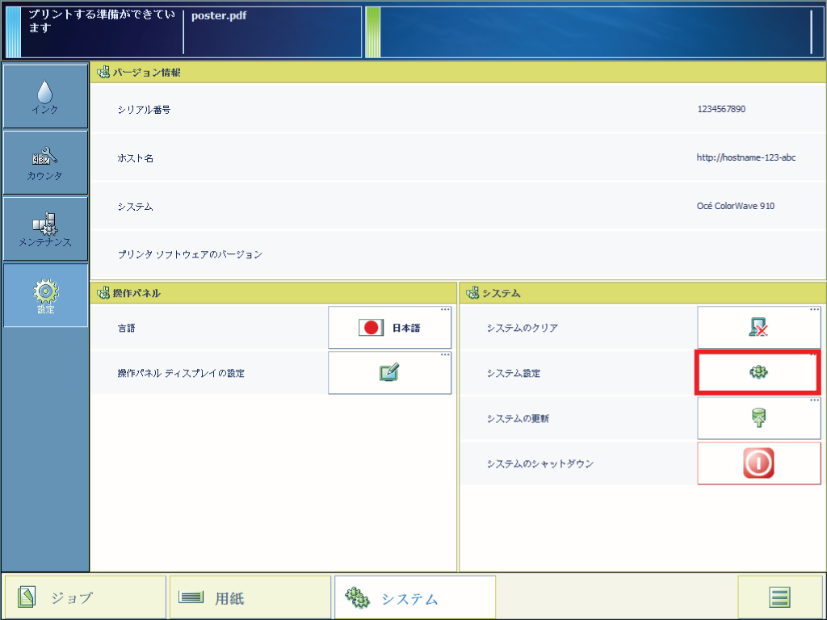Viewport: 827px width, 620px height.
Task: Open the インク (ink) sidebar panel
Action: (45, 97)
